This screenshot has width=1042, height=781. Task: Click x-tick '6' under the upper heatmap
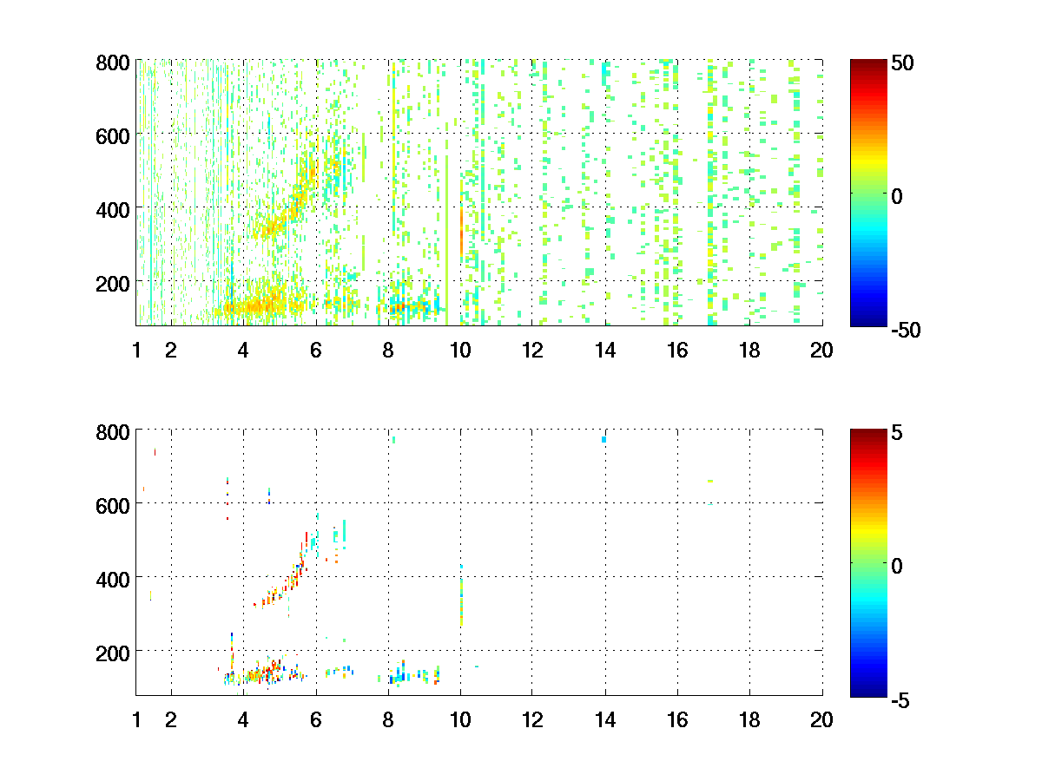tap(316, 351)
